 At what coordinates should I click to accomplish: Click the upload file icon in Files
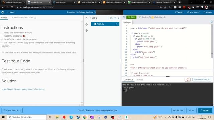pos(115,18)
